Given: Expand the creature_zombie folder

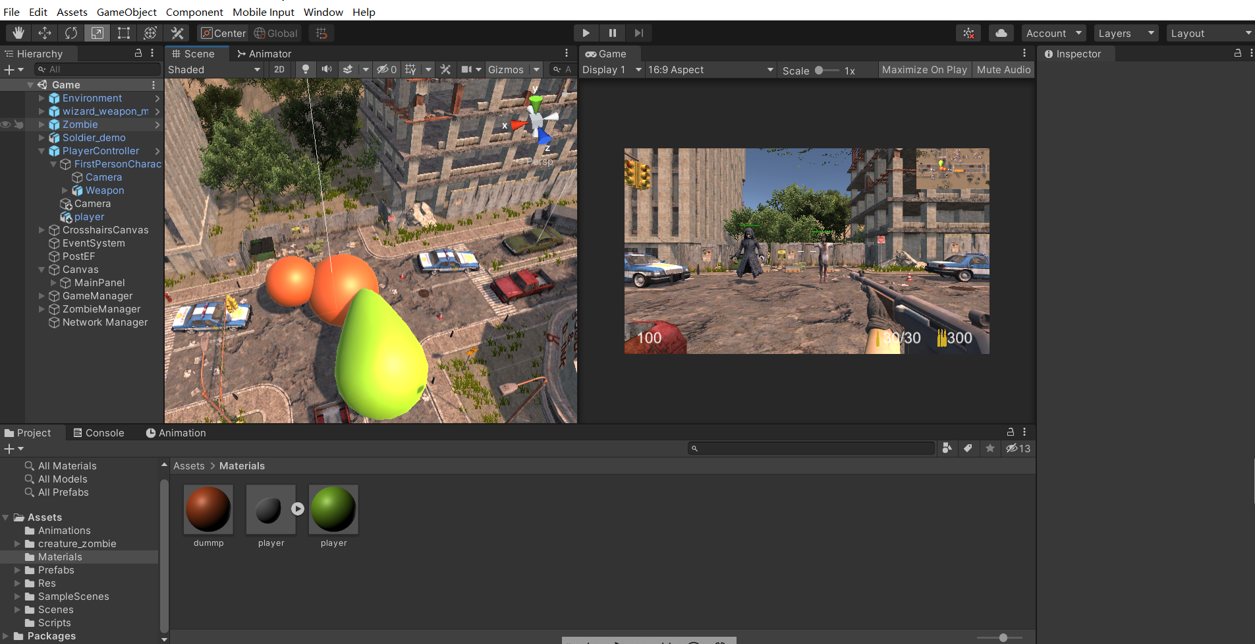Looking at the screenshot, I should tap(17, 544).
